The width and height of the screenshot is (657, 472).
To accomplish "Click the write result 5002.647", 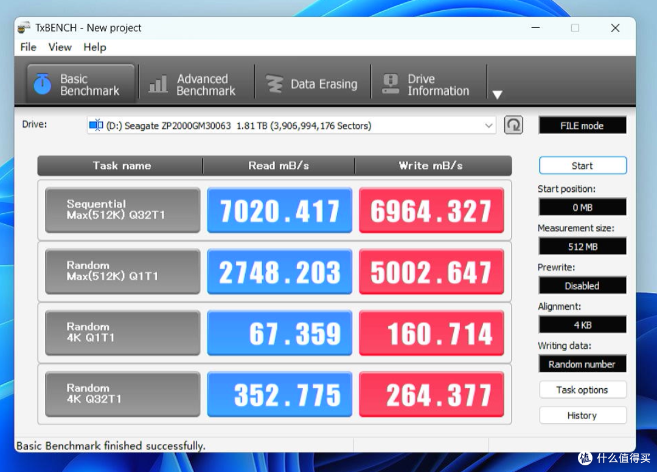I will [x=431, y=271].
